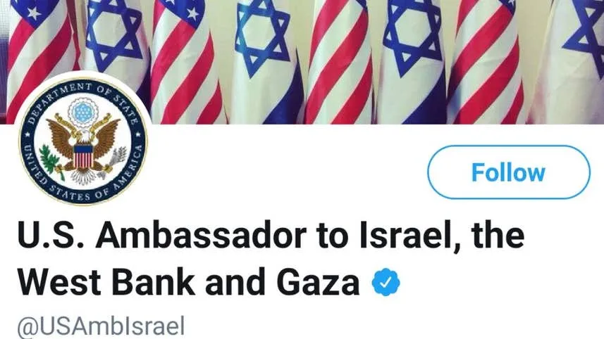The height and width of the screenshot is (339, 604).
Task: Click the 'West Bank and Gaza' name text
Action: pyautogui.click(x=188, y=283)
